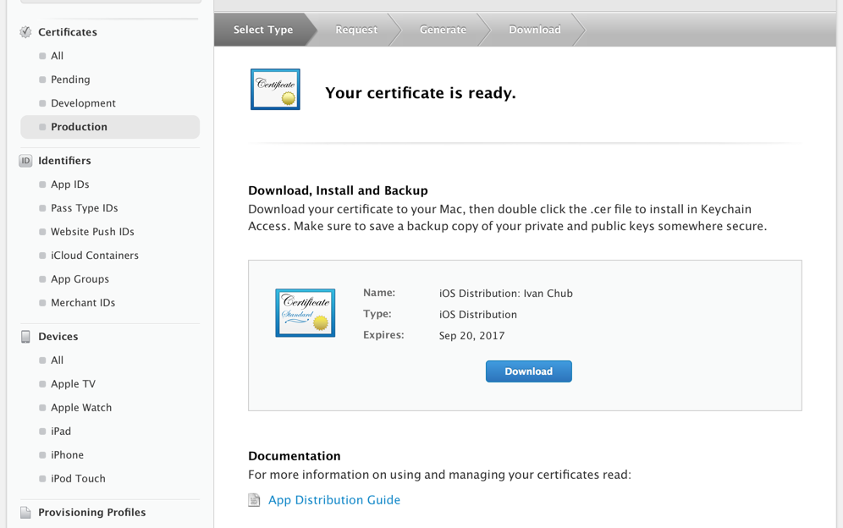The width and height of the screenshot is (843, 528).
Task: Open App IDs under Identifiers
Action: click(x=69, y=184)
